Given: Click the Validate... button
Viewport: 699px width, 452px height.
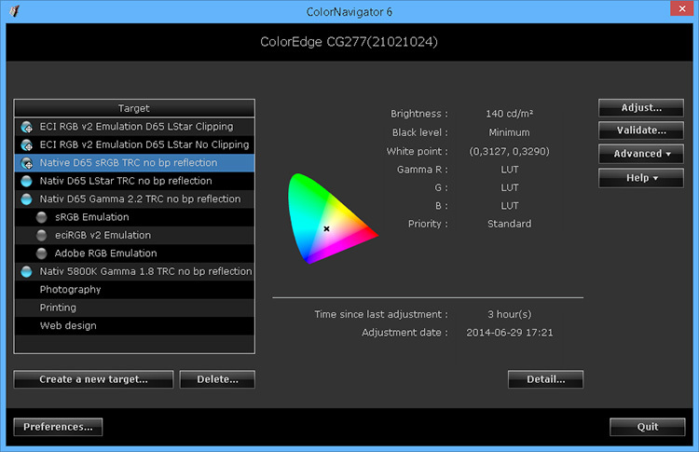Looking at the screenshot, I should click(x=641, y=130).
